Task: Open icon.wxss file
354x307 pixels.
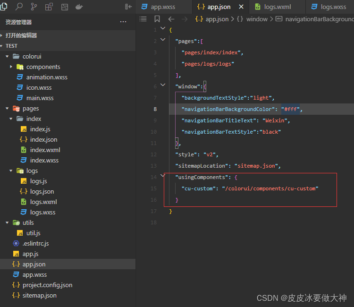Action: [39, 88]
